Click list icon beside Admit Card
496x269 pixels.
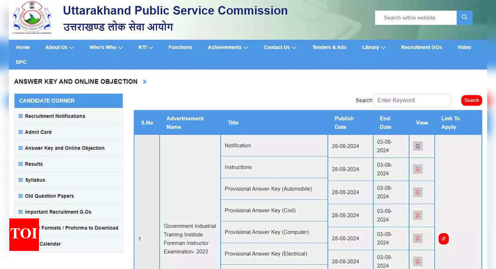[20, 132]
